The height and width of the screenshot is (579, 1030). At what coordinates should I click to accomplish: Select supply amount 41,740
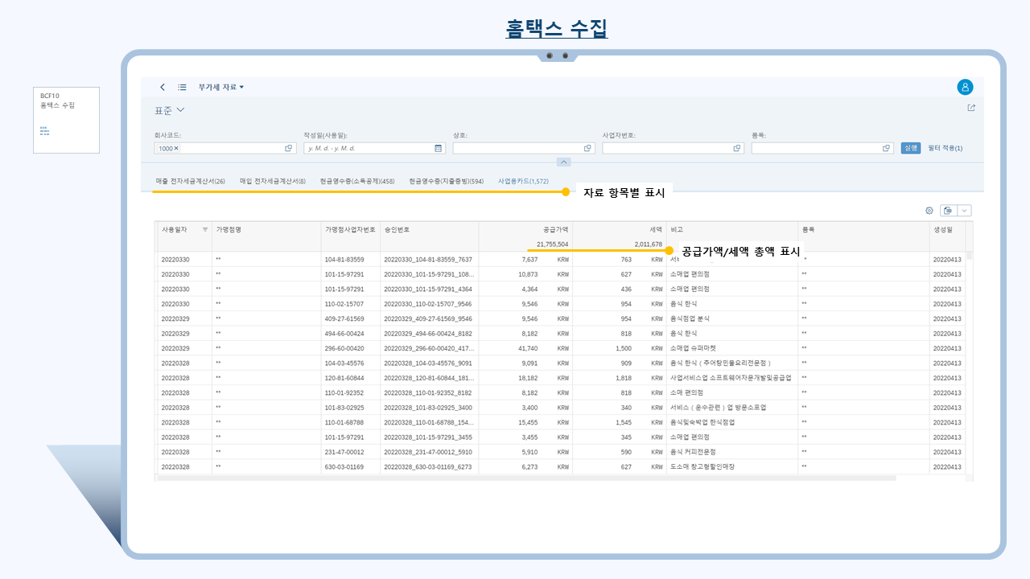(x=528, y=348)
